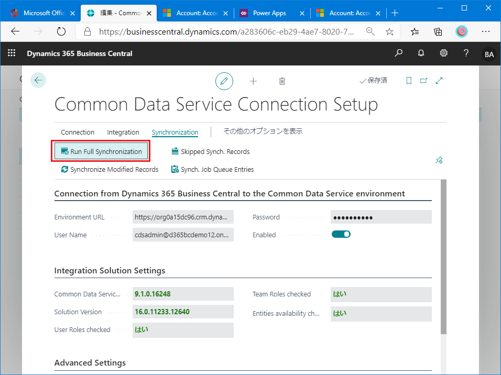This screenshot has height=375, width=501.
Task: Open this page in a new window
Action: [x=423, y=81]
